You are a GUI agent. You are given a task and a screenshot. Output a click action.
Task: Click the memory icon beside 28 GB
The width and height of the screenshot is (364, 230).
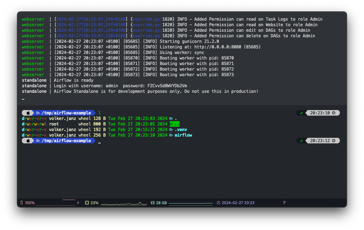[152, 203]
